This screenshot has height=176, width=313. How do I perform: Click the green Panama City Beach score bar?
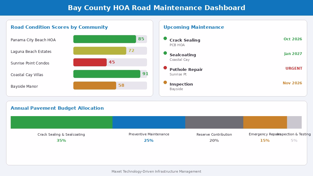point(105,39)
